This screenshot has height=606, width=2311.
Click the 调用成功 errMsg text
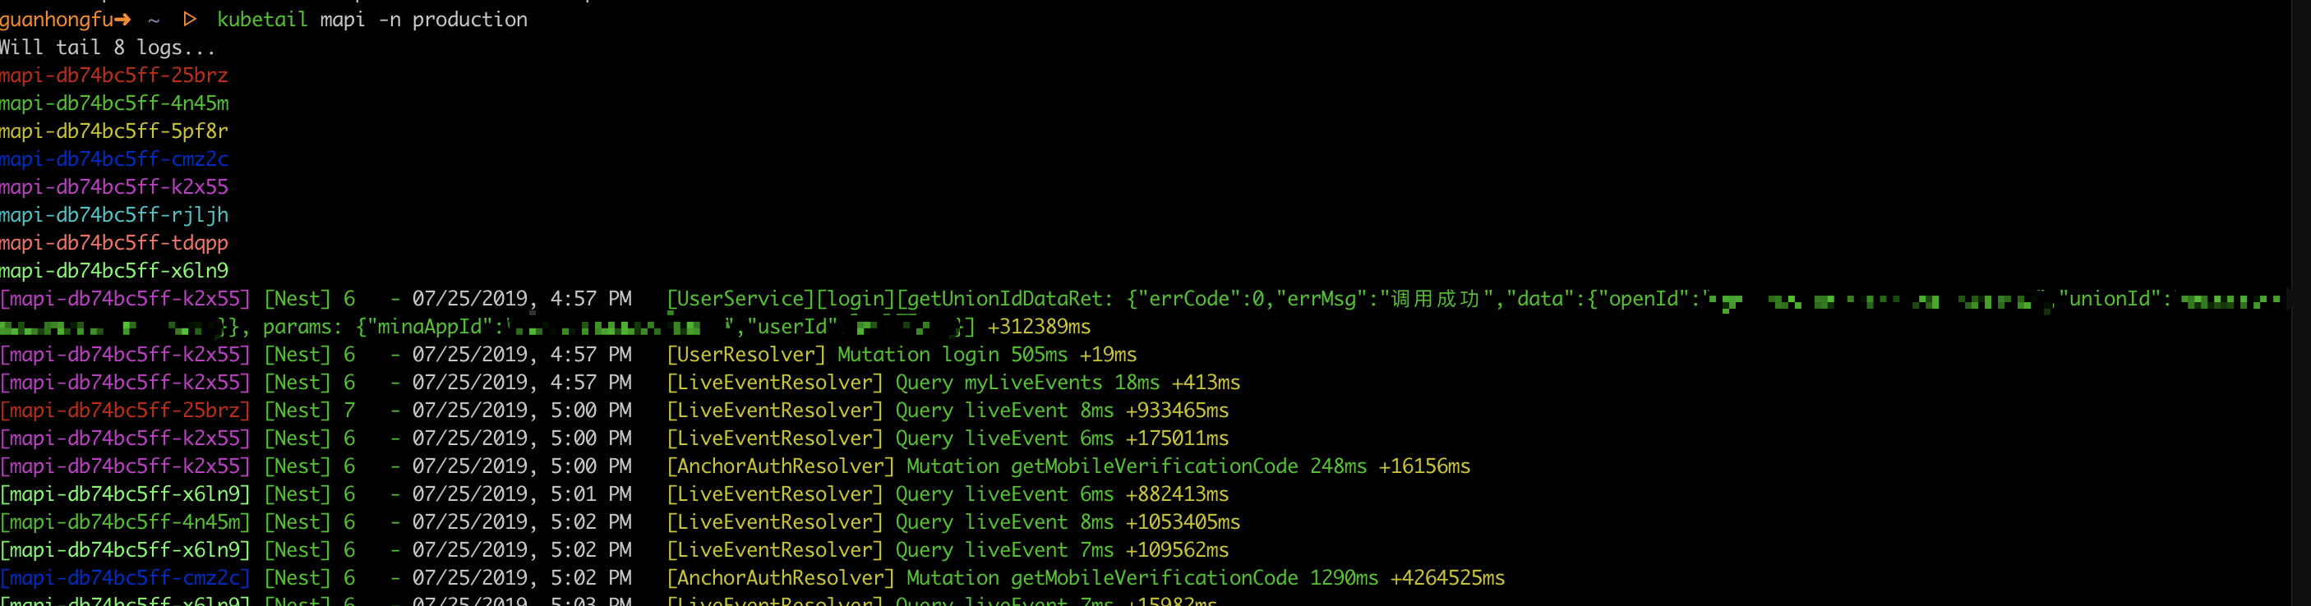1434,299
